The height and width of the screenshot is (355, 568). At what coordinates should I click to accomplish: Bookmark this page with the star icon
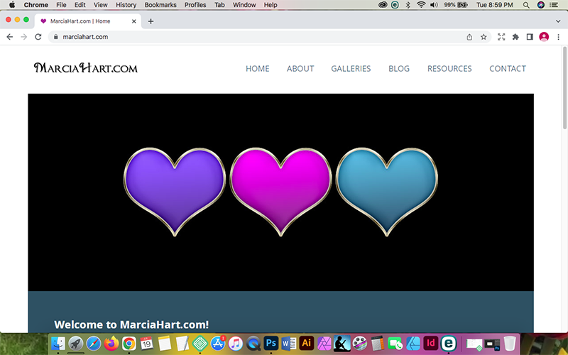(x=484, y=37)
